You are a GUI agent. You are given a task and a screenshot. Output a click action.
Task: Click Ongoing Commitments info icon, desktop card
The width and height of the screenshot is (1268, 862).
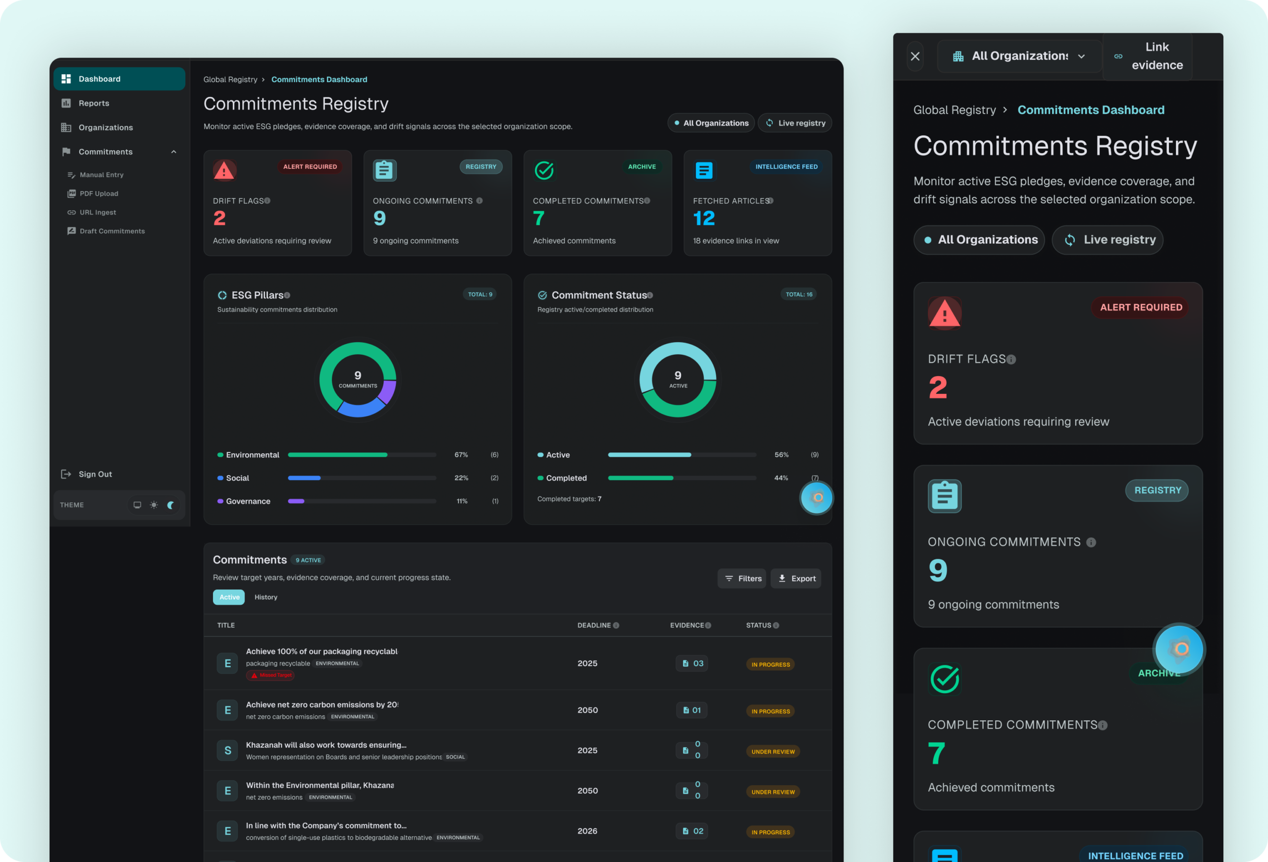tap(479, 201)
